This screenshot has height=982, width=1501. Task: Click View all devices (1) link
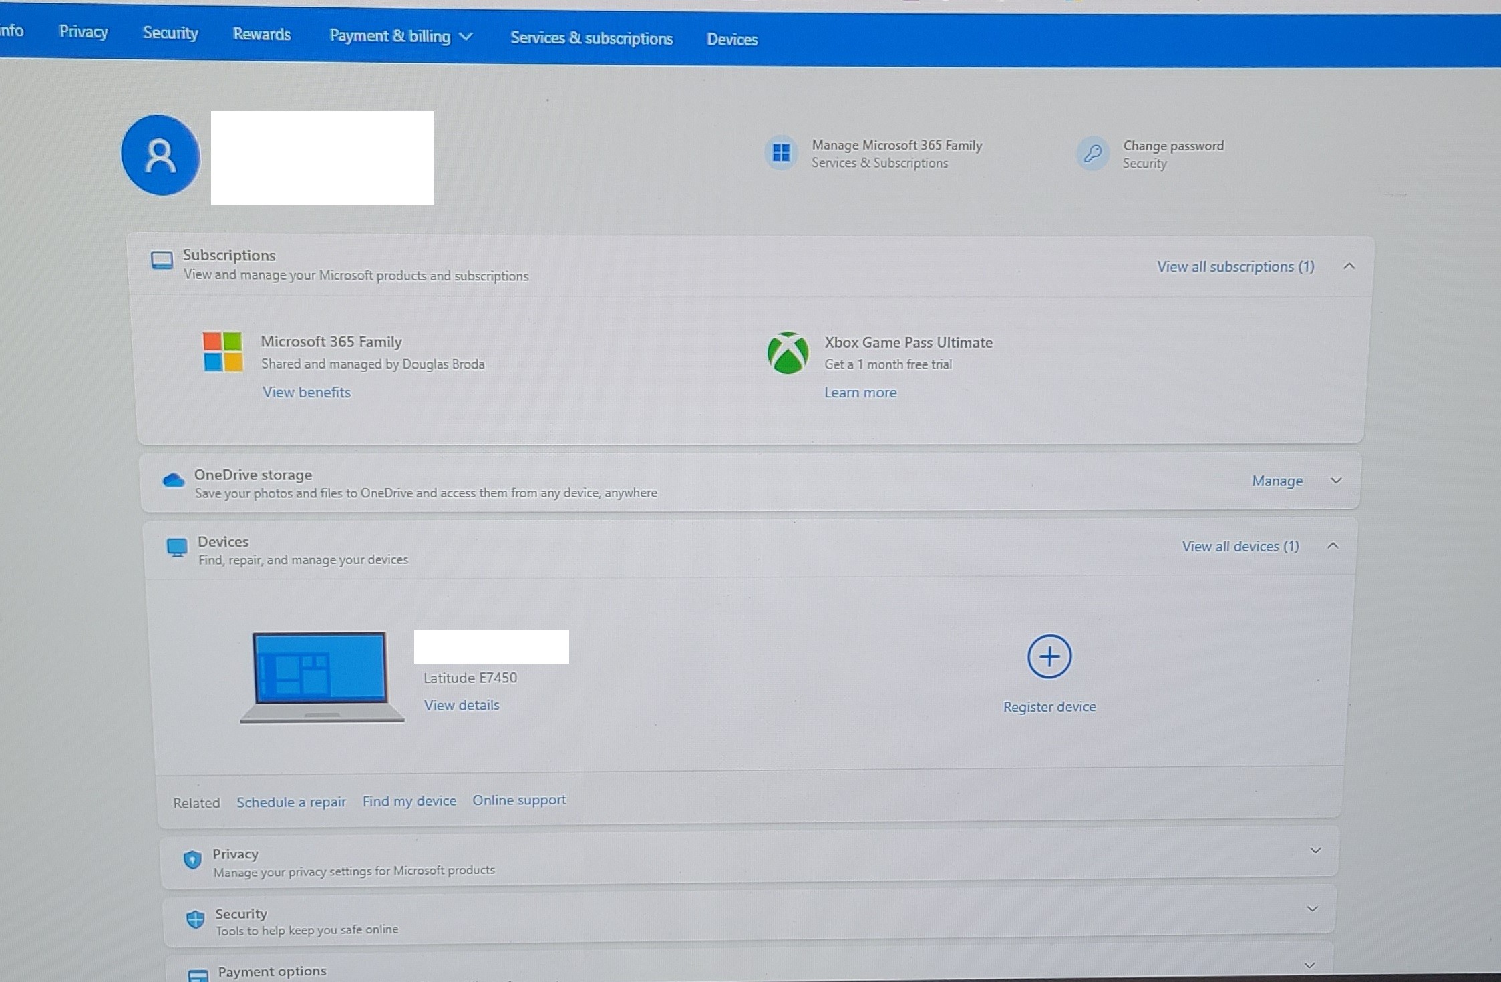pos(1240,546)
